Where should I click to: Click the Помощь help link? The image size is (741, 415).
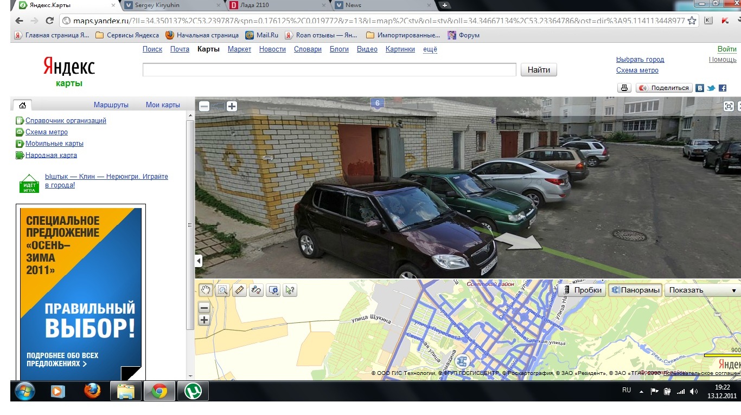click(723, 60)
